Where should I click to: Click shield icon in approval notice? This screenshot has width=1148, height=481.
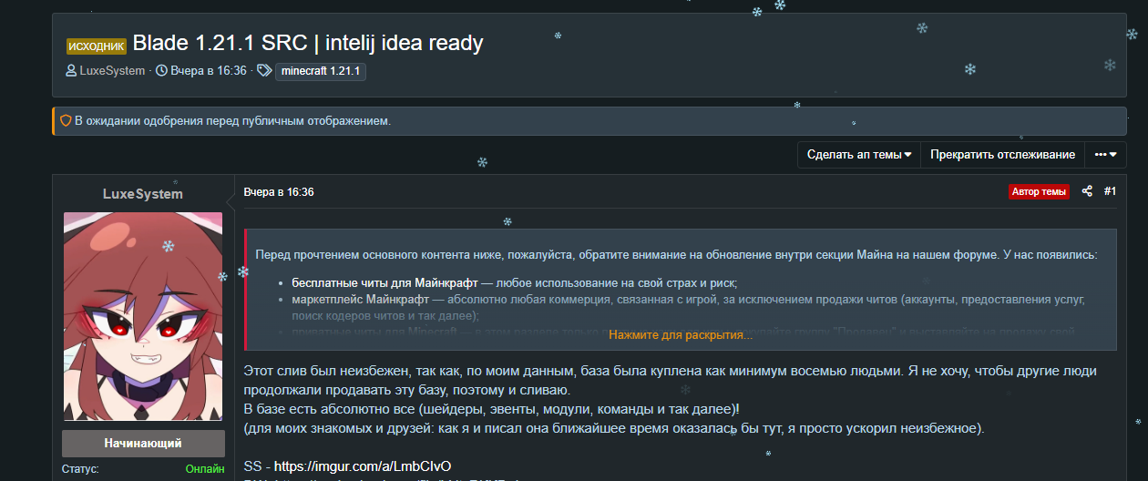(x=66, y=120)
